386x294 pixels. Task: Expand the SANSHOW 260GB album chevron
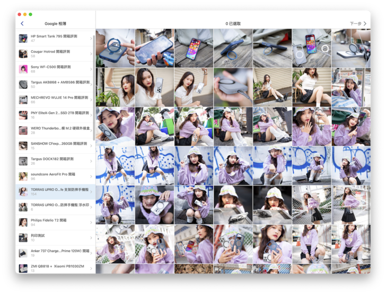tap(91, 146)
